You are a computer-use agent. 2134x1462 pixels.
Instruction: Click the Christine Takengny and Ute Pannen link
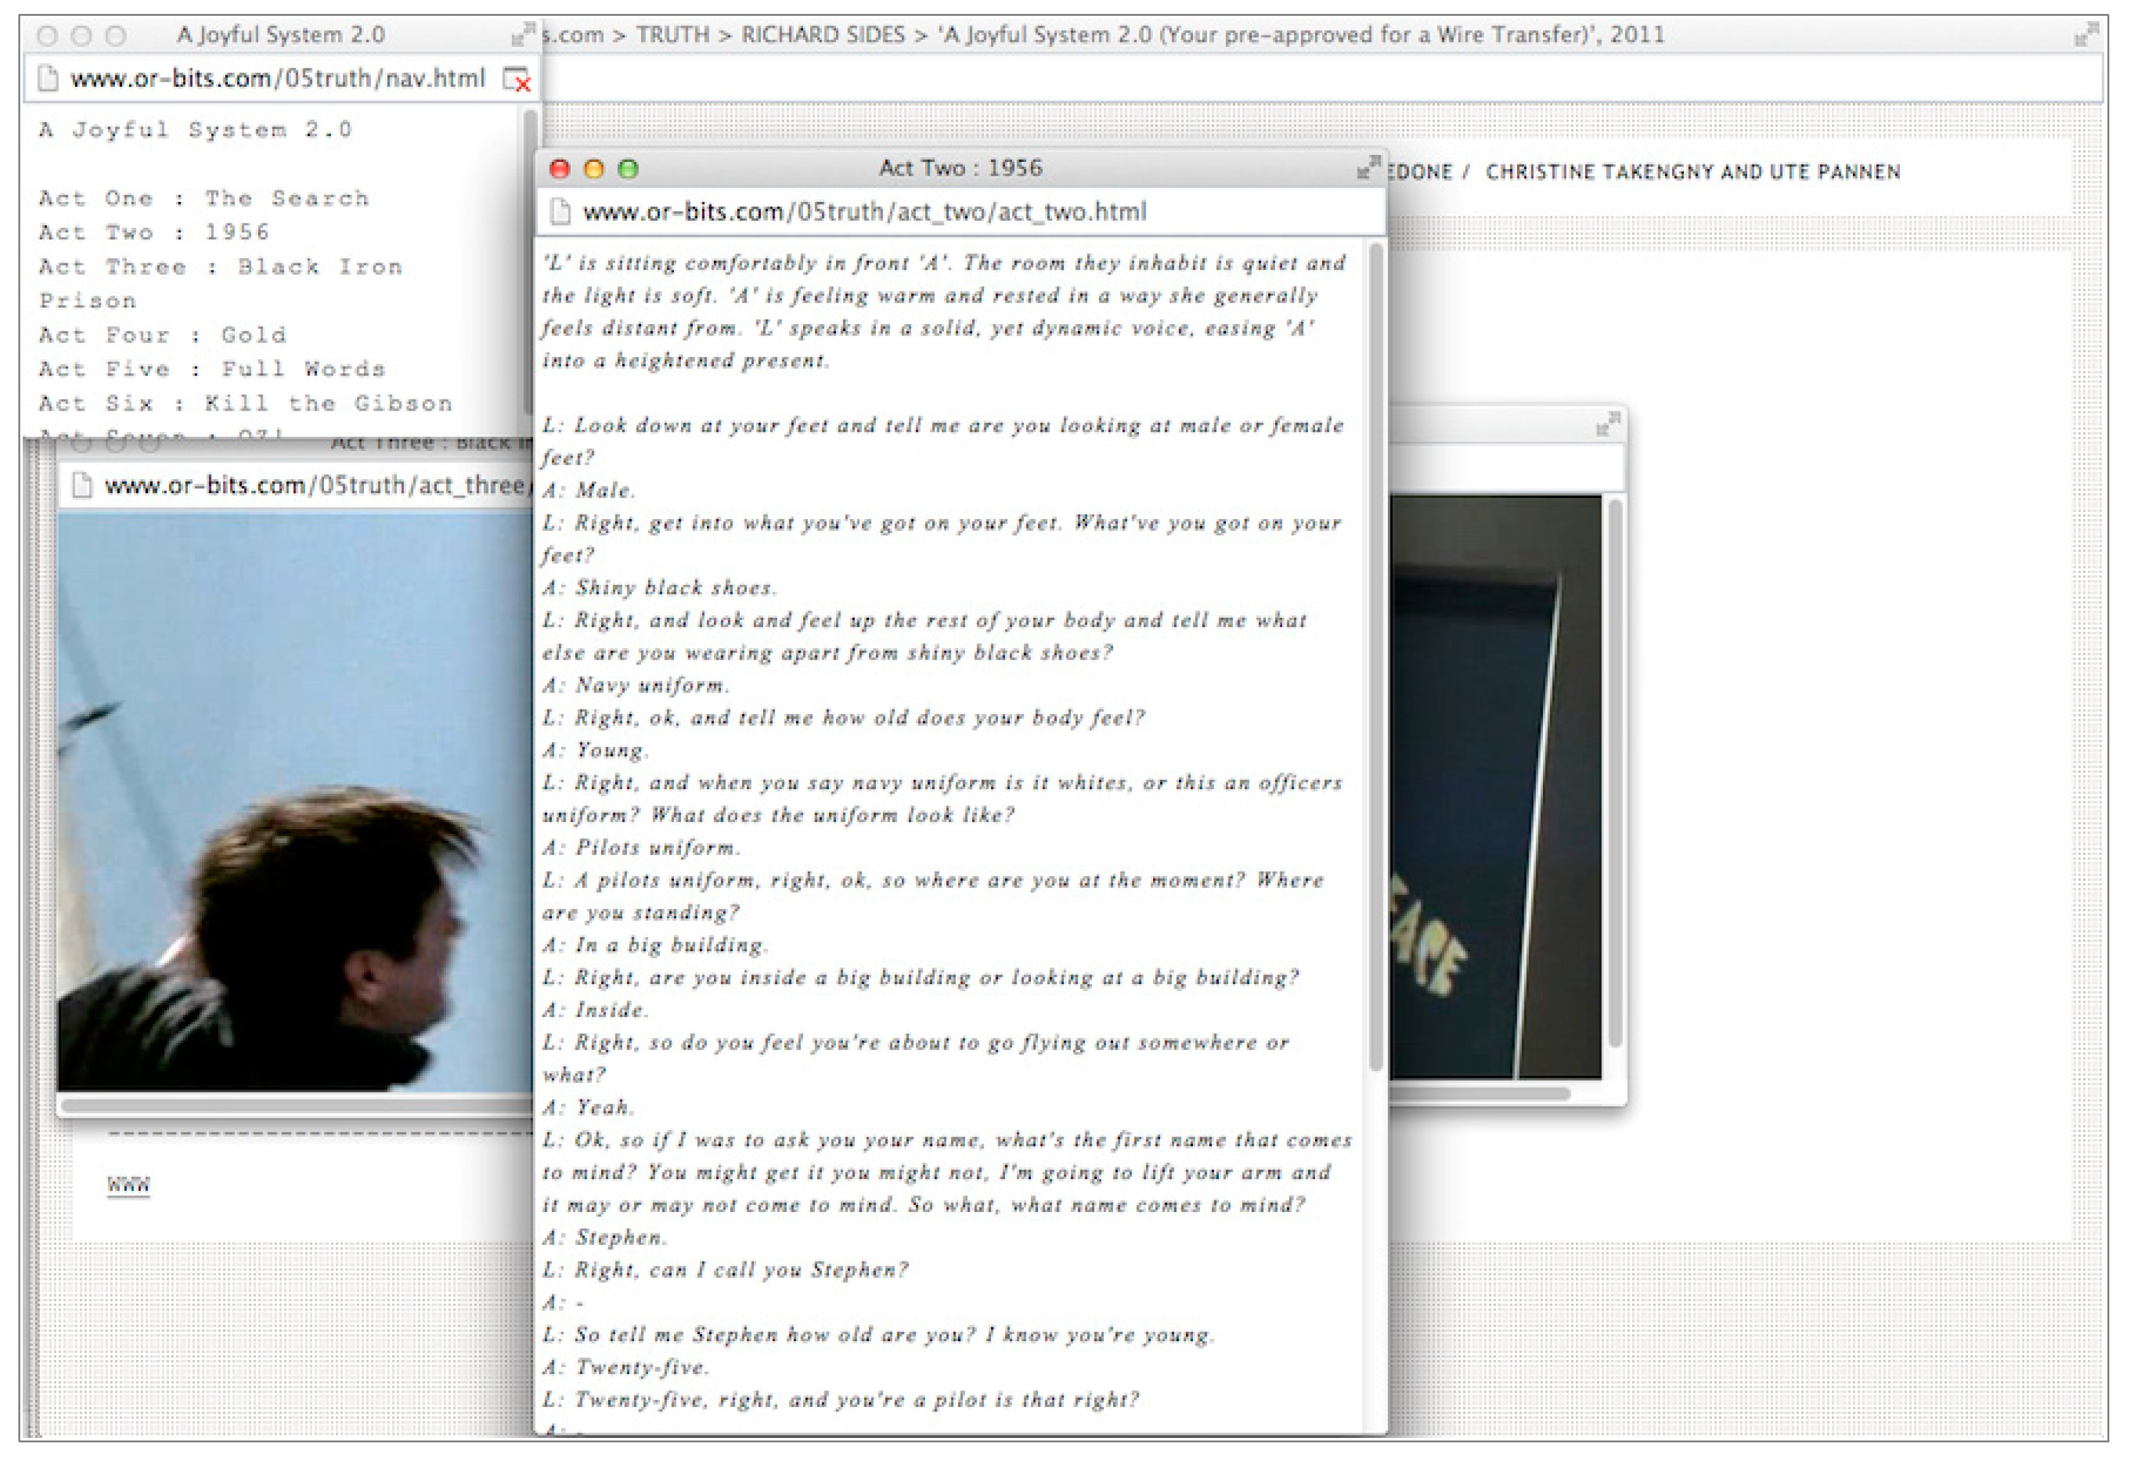click(1692, 172)
